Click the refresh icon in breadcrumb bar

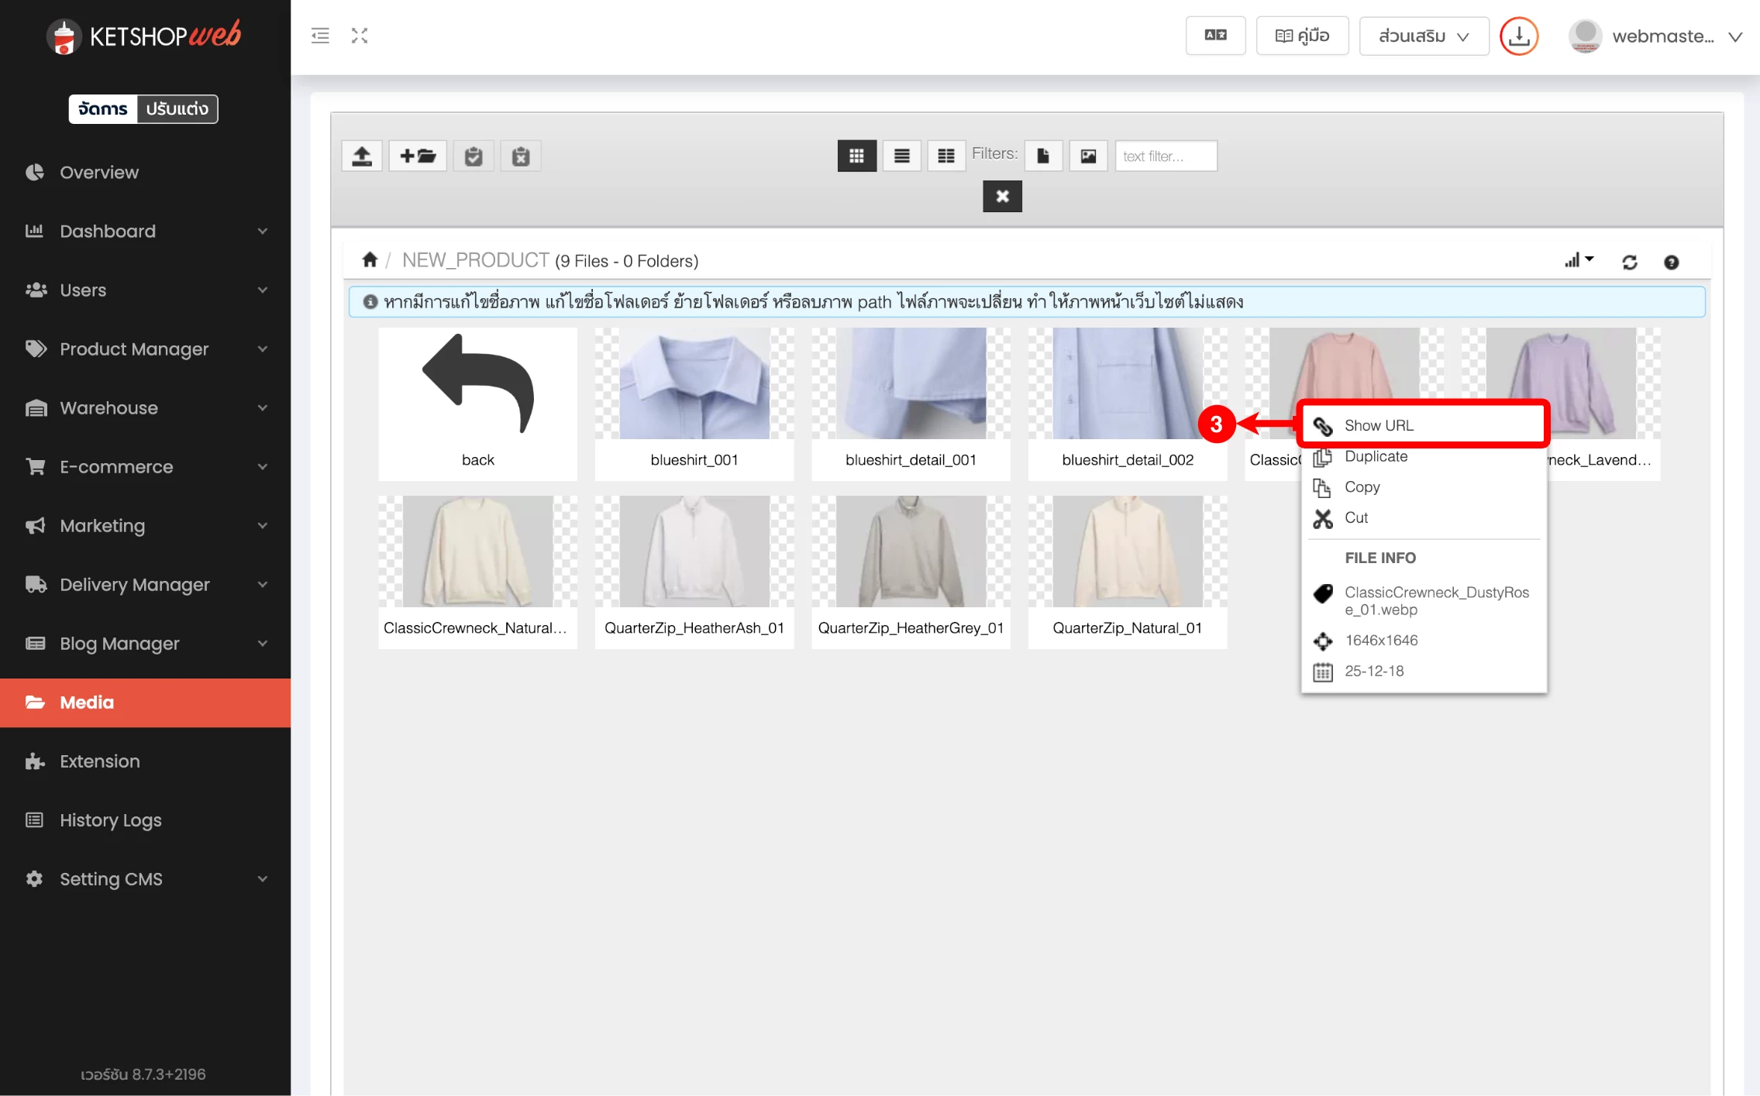point(1630,263)
